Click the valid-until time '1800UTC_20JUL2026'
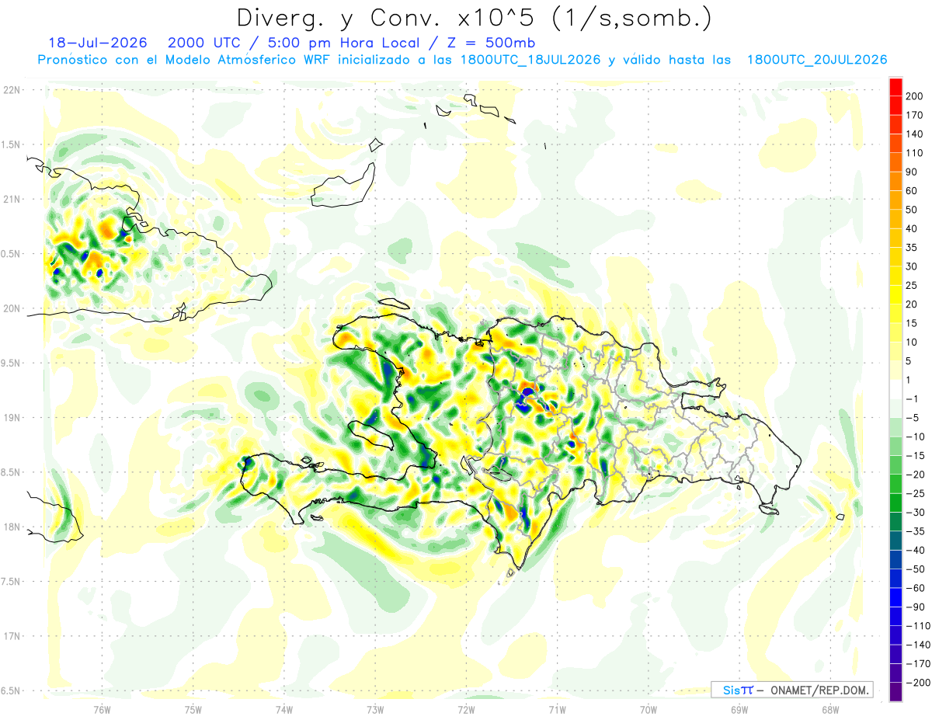Screen dimensions: 932x720 [817, 60]
